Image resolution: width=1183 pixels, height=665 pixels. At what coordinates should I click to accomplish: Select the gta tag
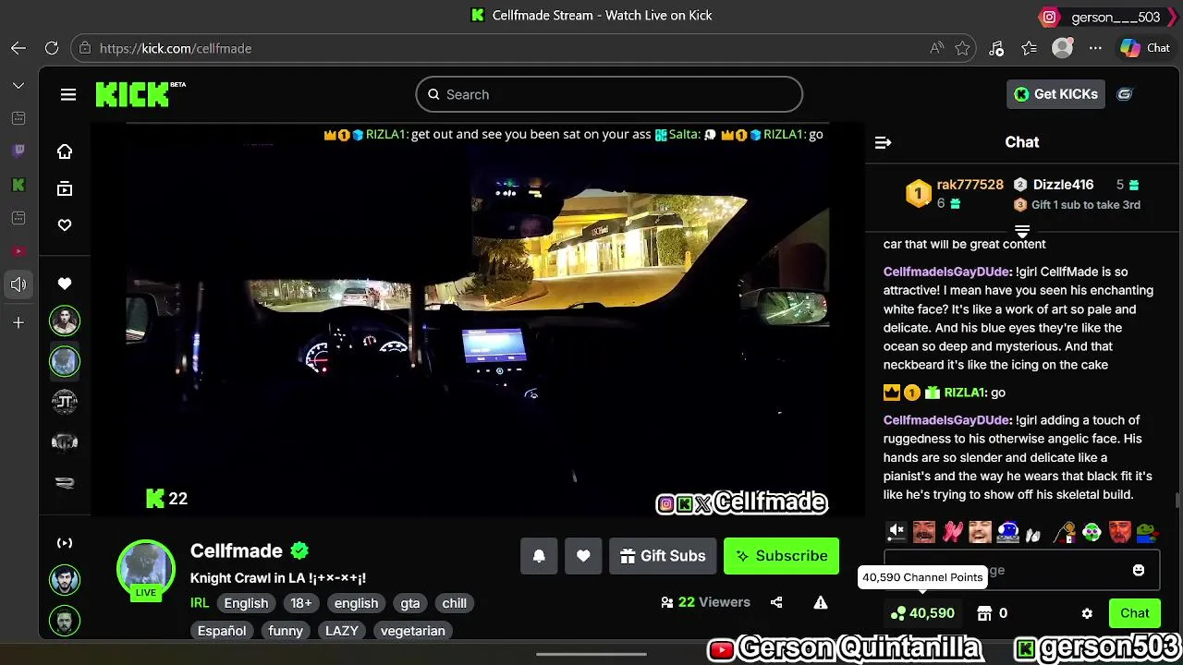coord(410,603)
